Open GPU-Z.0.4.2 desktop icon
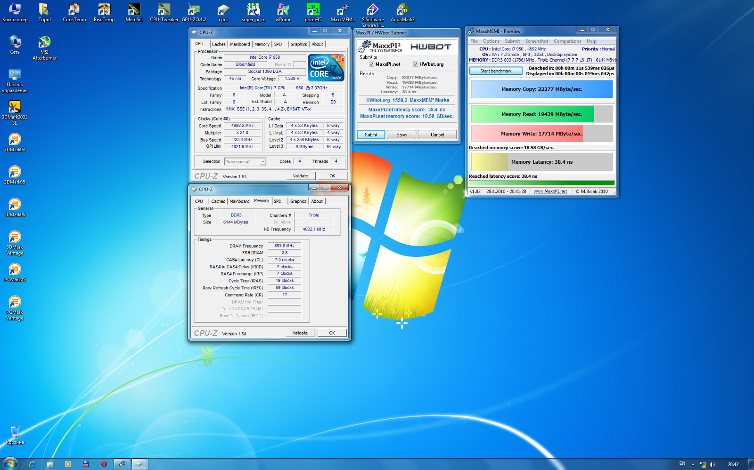The width and height of the screenshot is (754, 470). (194, 13)
